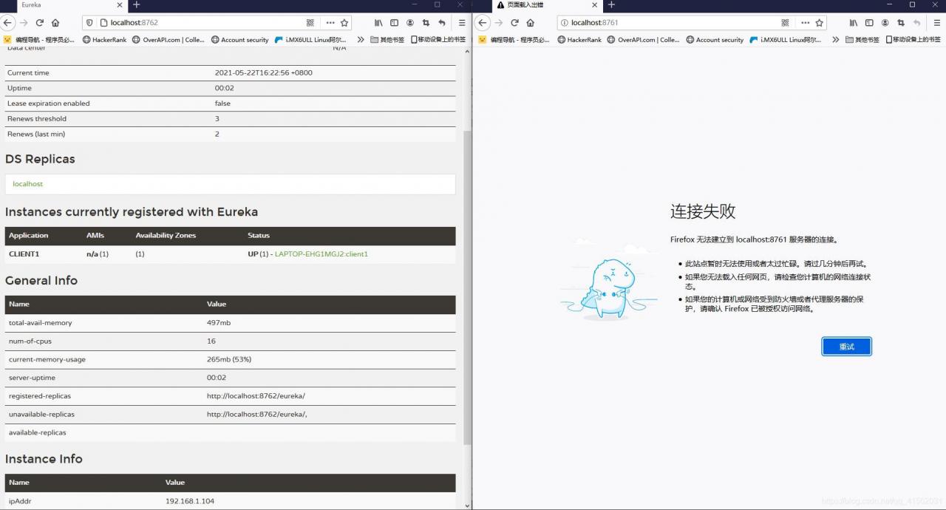Open OverAPI.com bookmark in localhost:8761 window
The width and height of the screenshot is (946, 510).
coord(644,40)
